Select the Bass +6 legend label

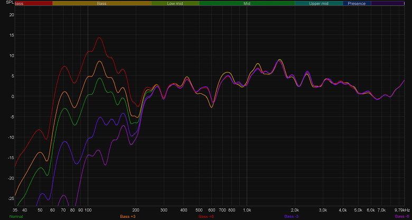tap(206, 217)
